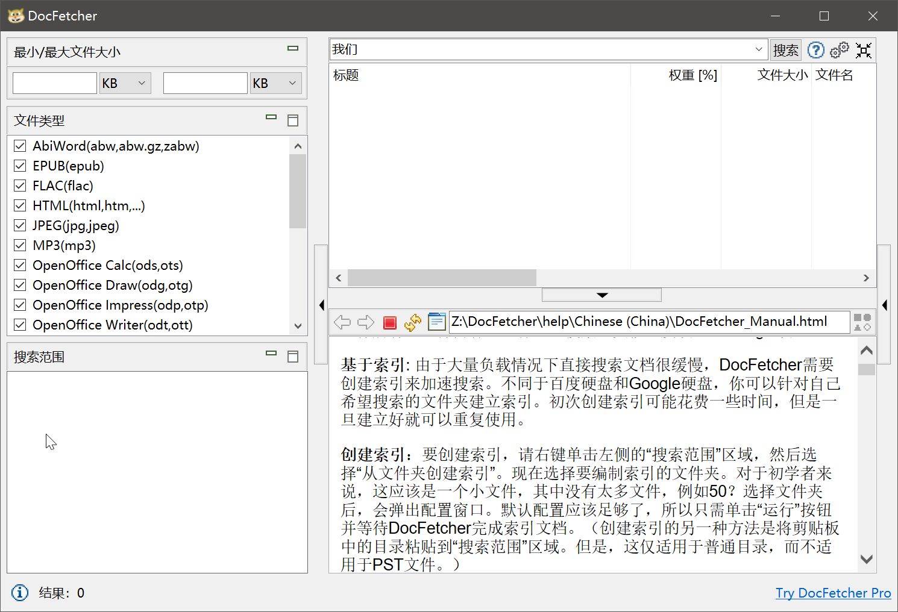
Task: Collapse the 搜索范围 panel
Action: pos(271,352)
